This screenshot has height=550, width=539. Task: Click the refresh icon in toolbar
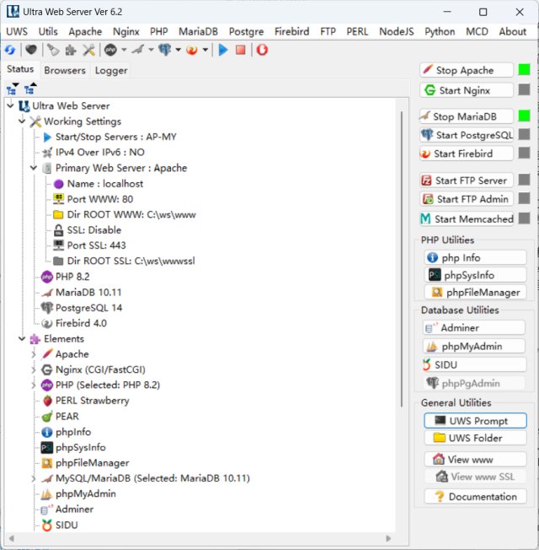click(10, 51)
